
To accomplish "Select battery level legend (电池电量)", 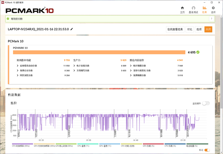I will tap(197, 145).
